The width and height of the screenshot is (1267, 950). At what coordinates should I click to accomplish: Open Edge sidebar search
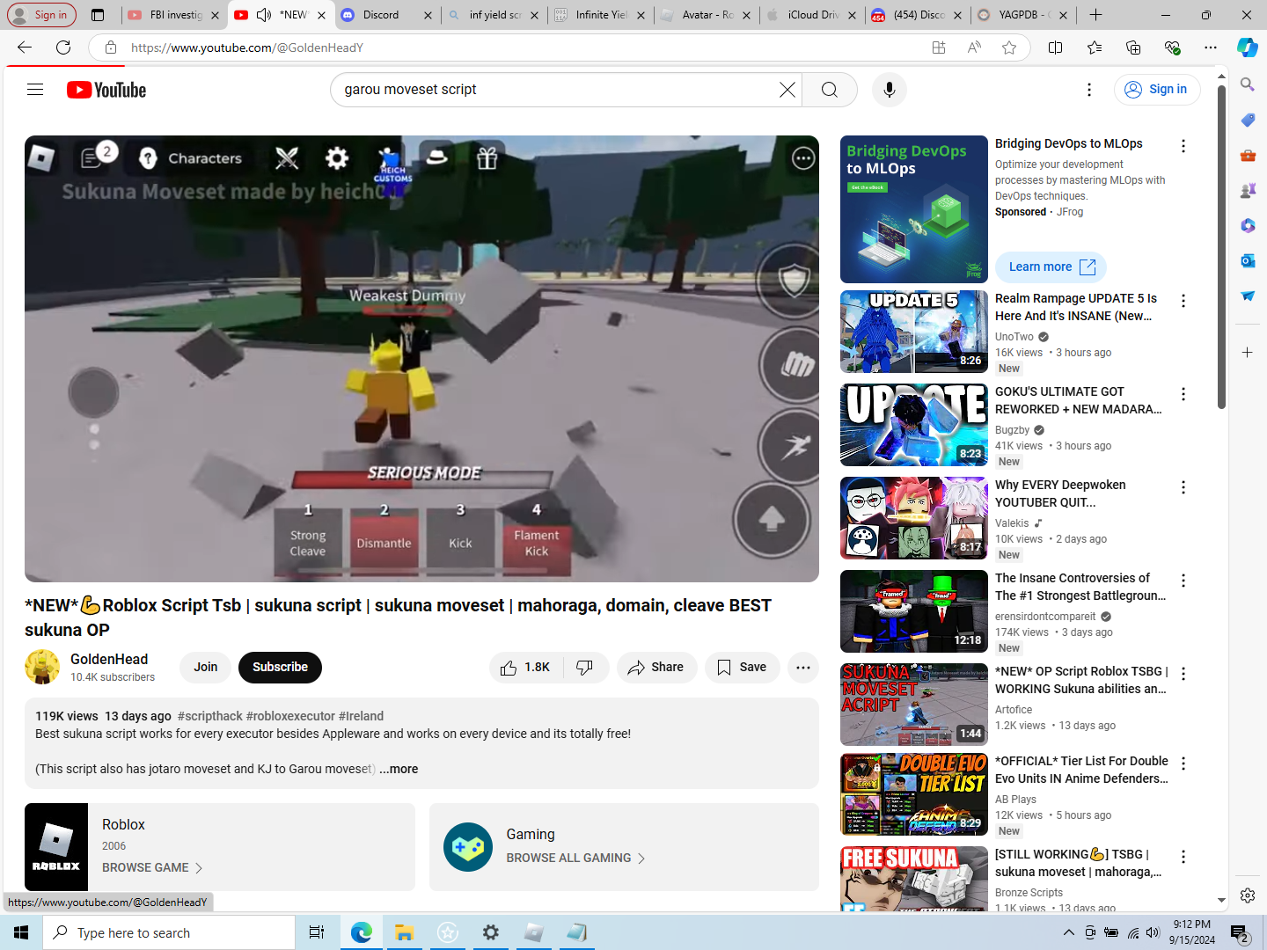click(x=1248, y=84)
